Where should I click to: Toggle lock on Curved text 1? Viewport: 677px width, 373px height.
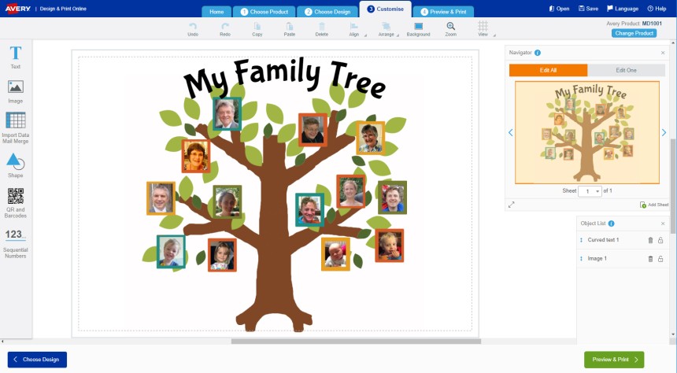[660, 240]
